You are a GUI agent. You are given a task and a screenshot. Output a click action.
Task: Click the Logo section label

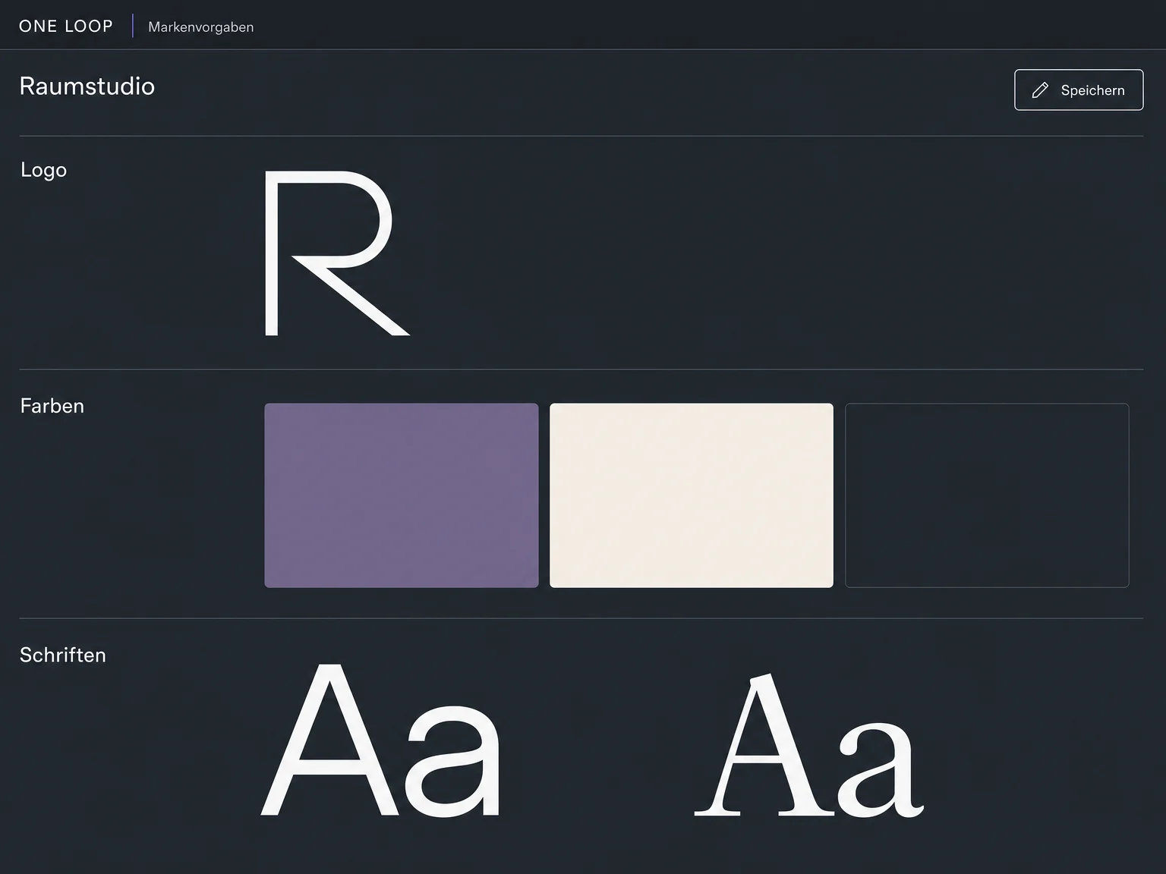click(x=44, y=170)
